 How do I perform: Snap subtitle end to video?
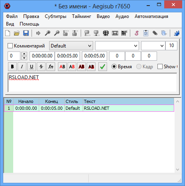pyautogui.click(x=96, y=33)
